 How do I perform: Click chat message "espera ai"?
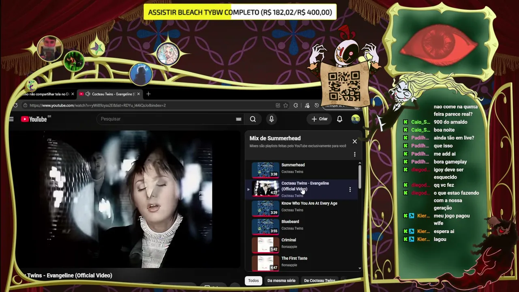pyautogui.click(x=444, y=231)
